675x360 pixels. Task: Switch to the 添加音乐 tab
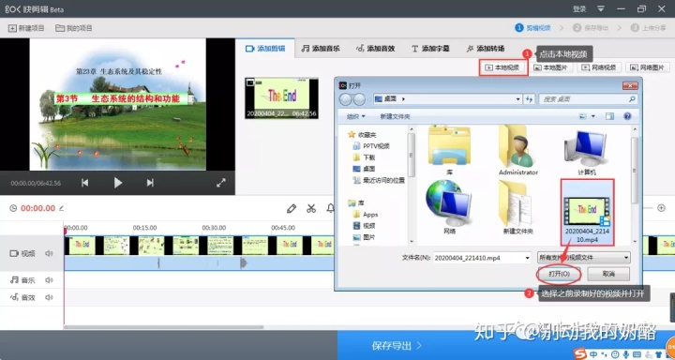pyautogui.click(x=321, y=49)
